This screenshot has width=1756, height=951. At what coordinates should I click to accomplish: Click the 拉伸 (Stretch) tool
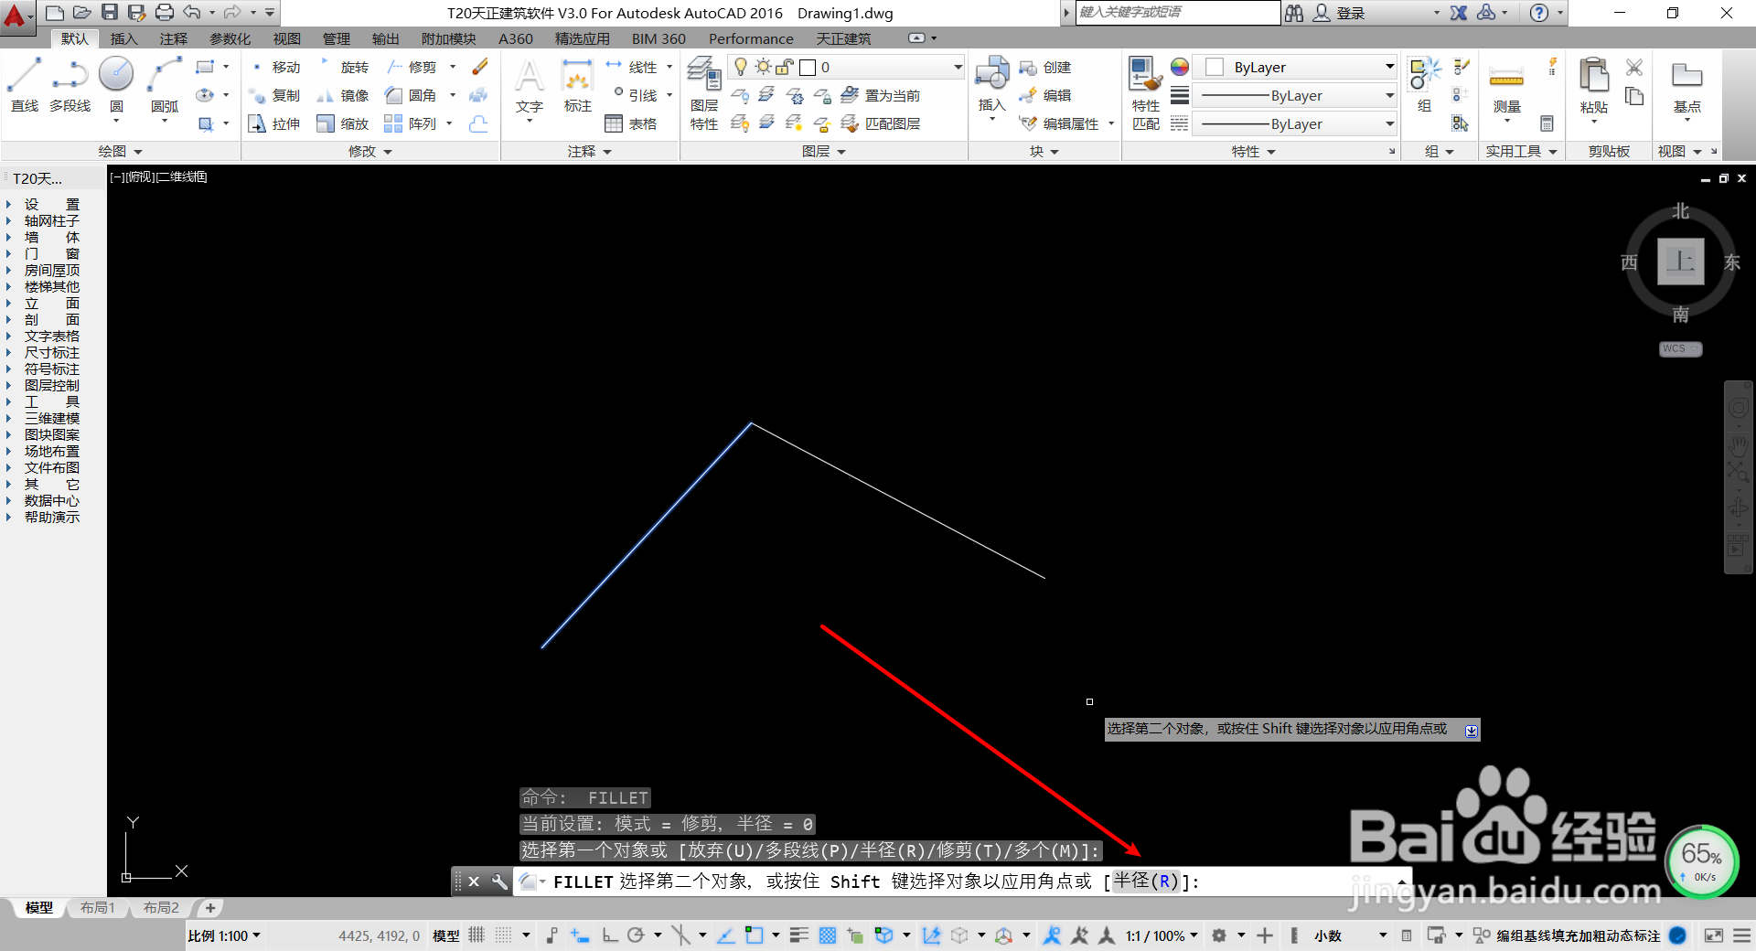[274, 123]
